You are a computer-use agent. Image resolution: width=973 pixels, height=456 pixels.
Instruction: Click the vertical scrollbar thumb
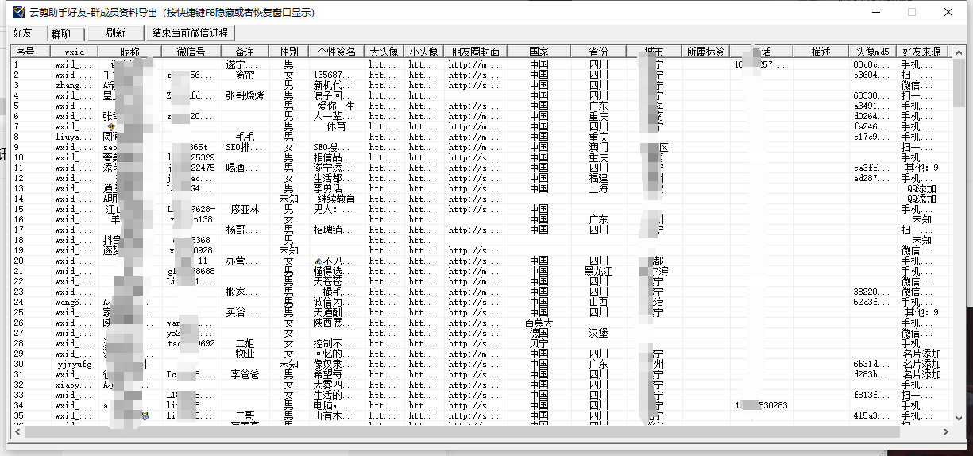click(959, 83)
